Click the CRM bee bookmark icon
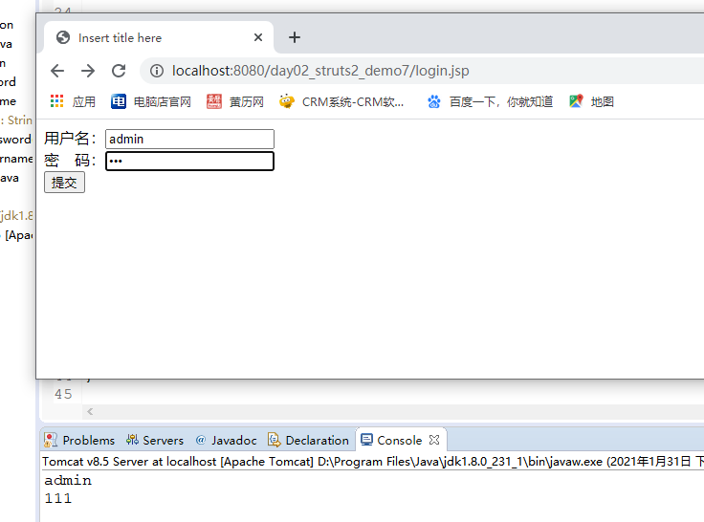704x522 pixels. [x=286, y=101]
